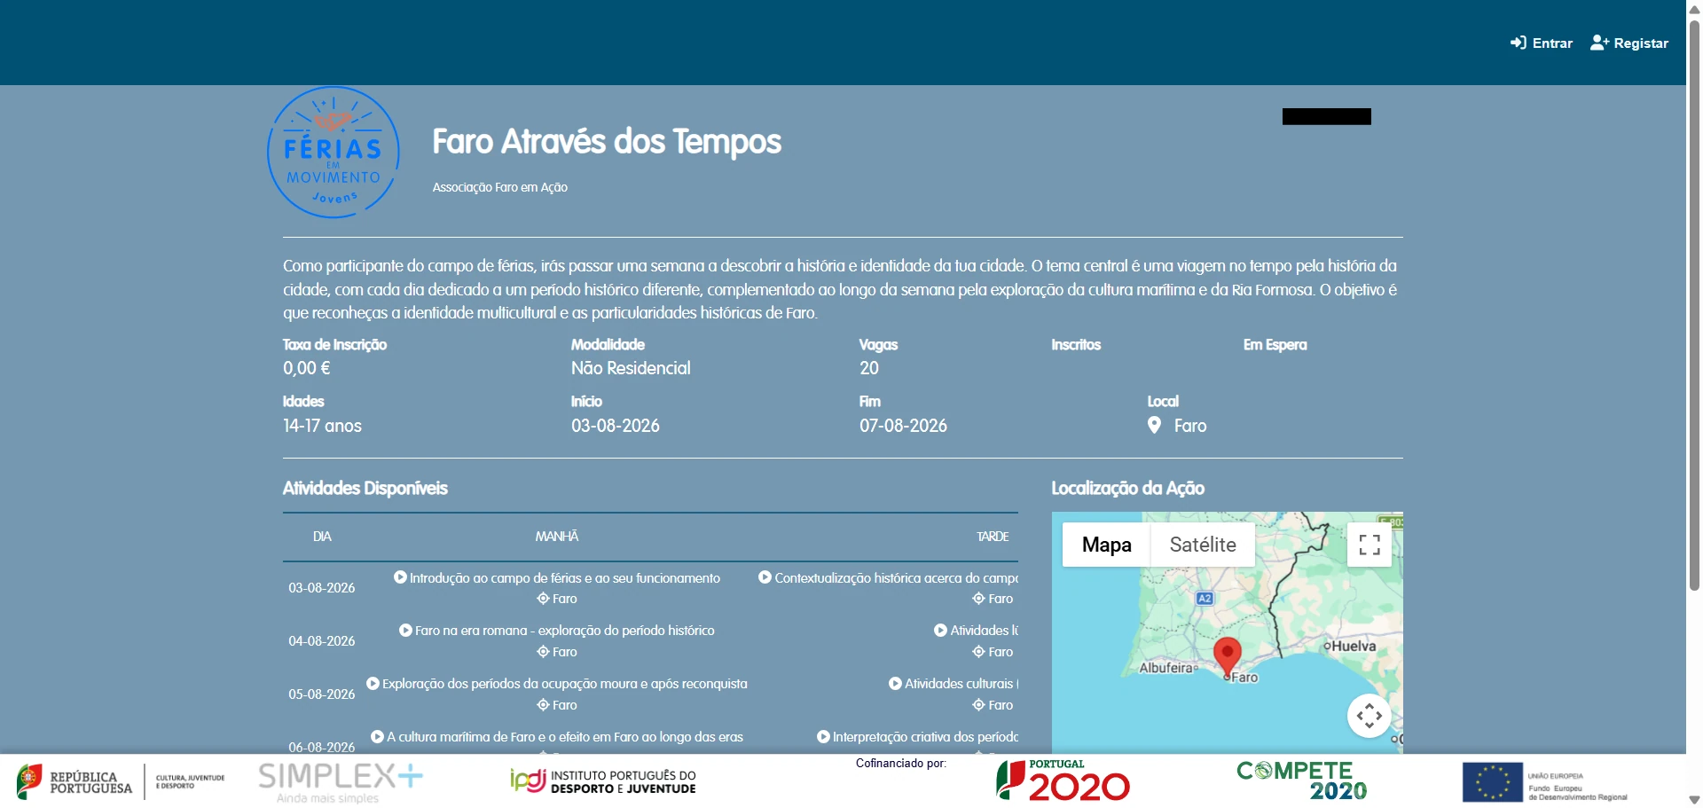Click the Férias em Movimento logo

[x=333, y=153]
